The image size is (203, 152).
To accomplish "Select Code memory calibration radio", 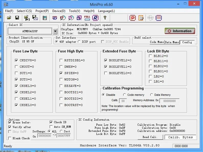I will [x=124, y=95].
